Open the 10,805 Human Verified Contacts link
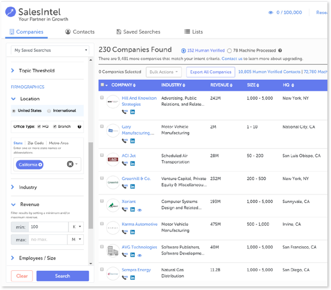The height and width of the screenshot is (290, 331). [x=269, y=72]
